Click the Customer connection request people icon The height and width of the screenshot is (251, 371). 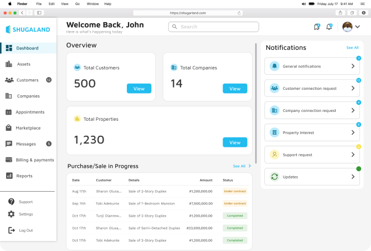(x=275, y=88)
